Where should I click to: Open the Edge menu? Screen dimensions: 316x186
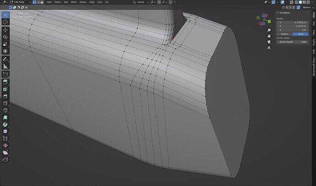click(x=92, y=2)
